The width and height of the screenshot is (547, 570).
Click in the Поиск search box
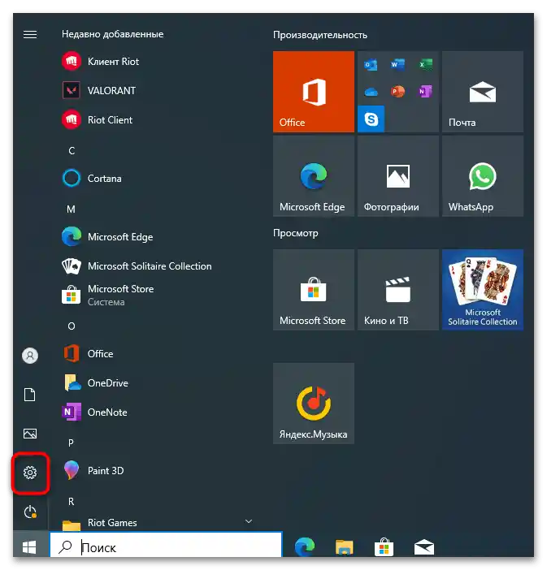166,546
